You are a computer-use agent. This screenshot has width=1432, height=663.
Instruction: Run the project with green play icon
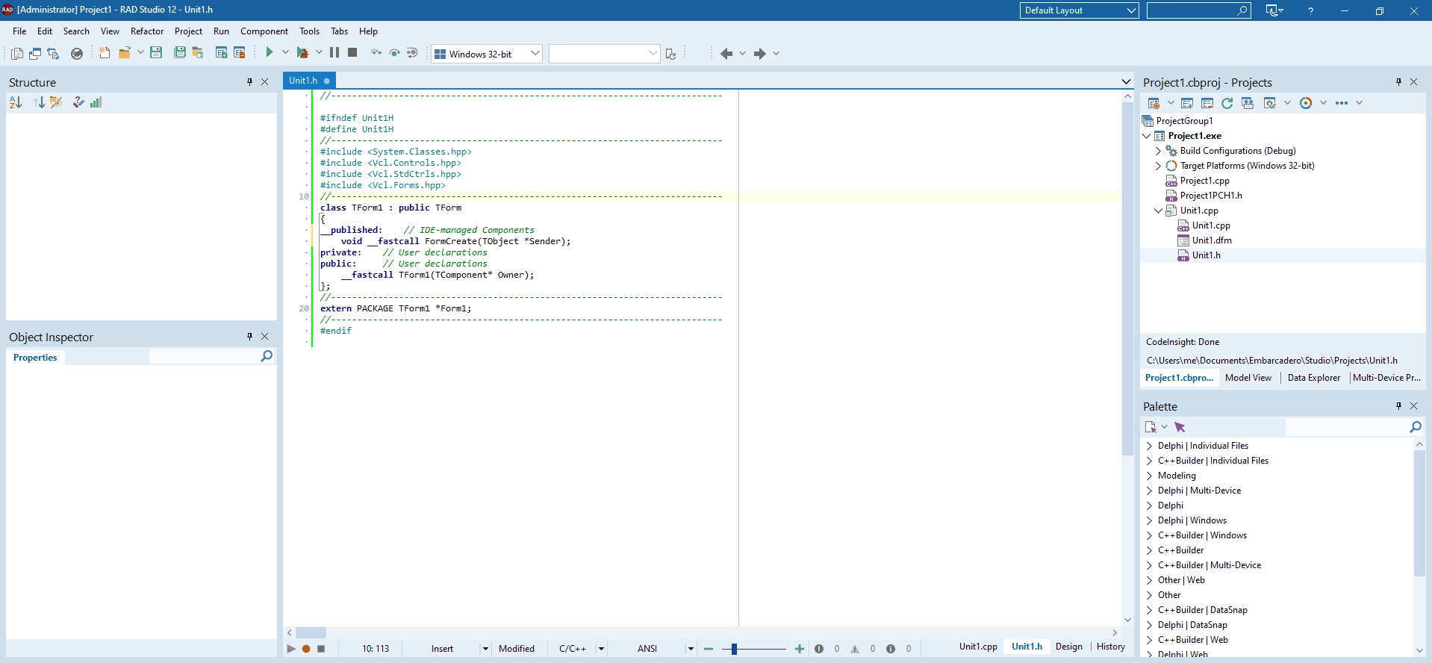(x=270, y=53)
